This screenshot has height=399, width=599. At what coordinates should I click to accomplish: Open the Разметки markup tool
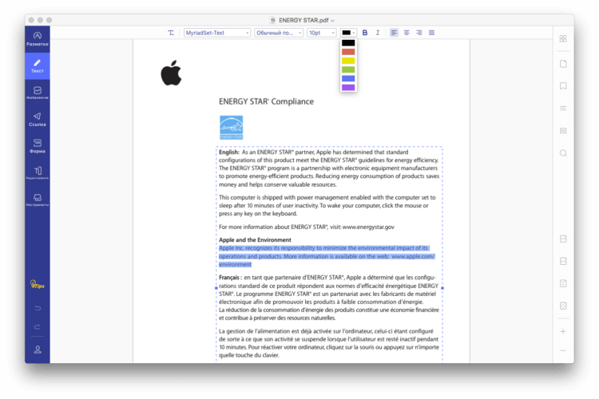(38, 39)
